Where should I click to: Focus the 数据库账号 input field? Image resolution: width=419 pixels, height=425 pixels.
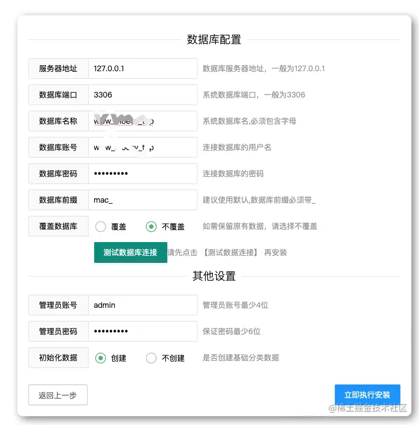[142, 147]
